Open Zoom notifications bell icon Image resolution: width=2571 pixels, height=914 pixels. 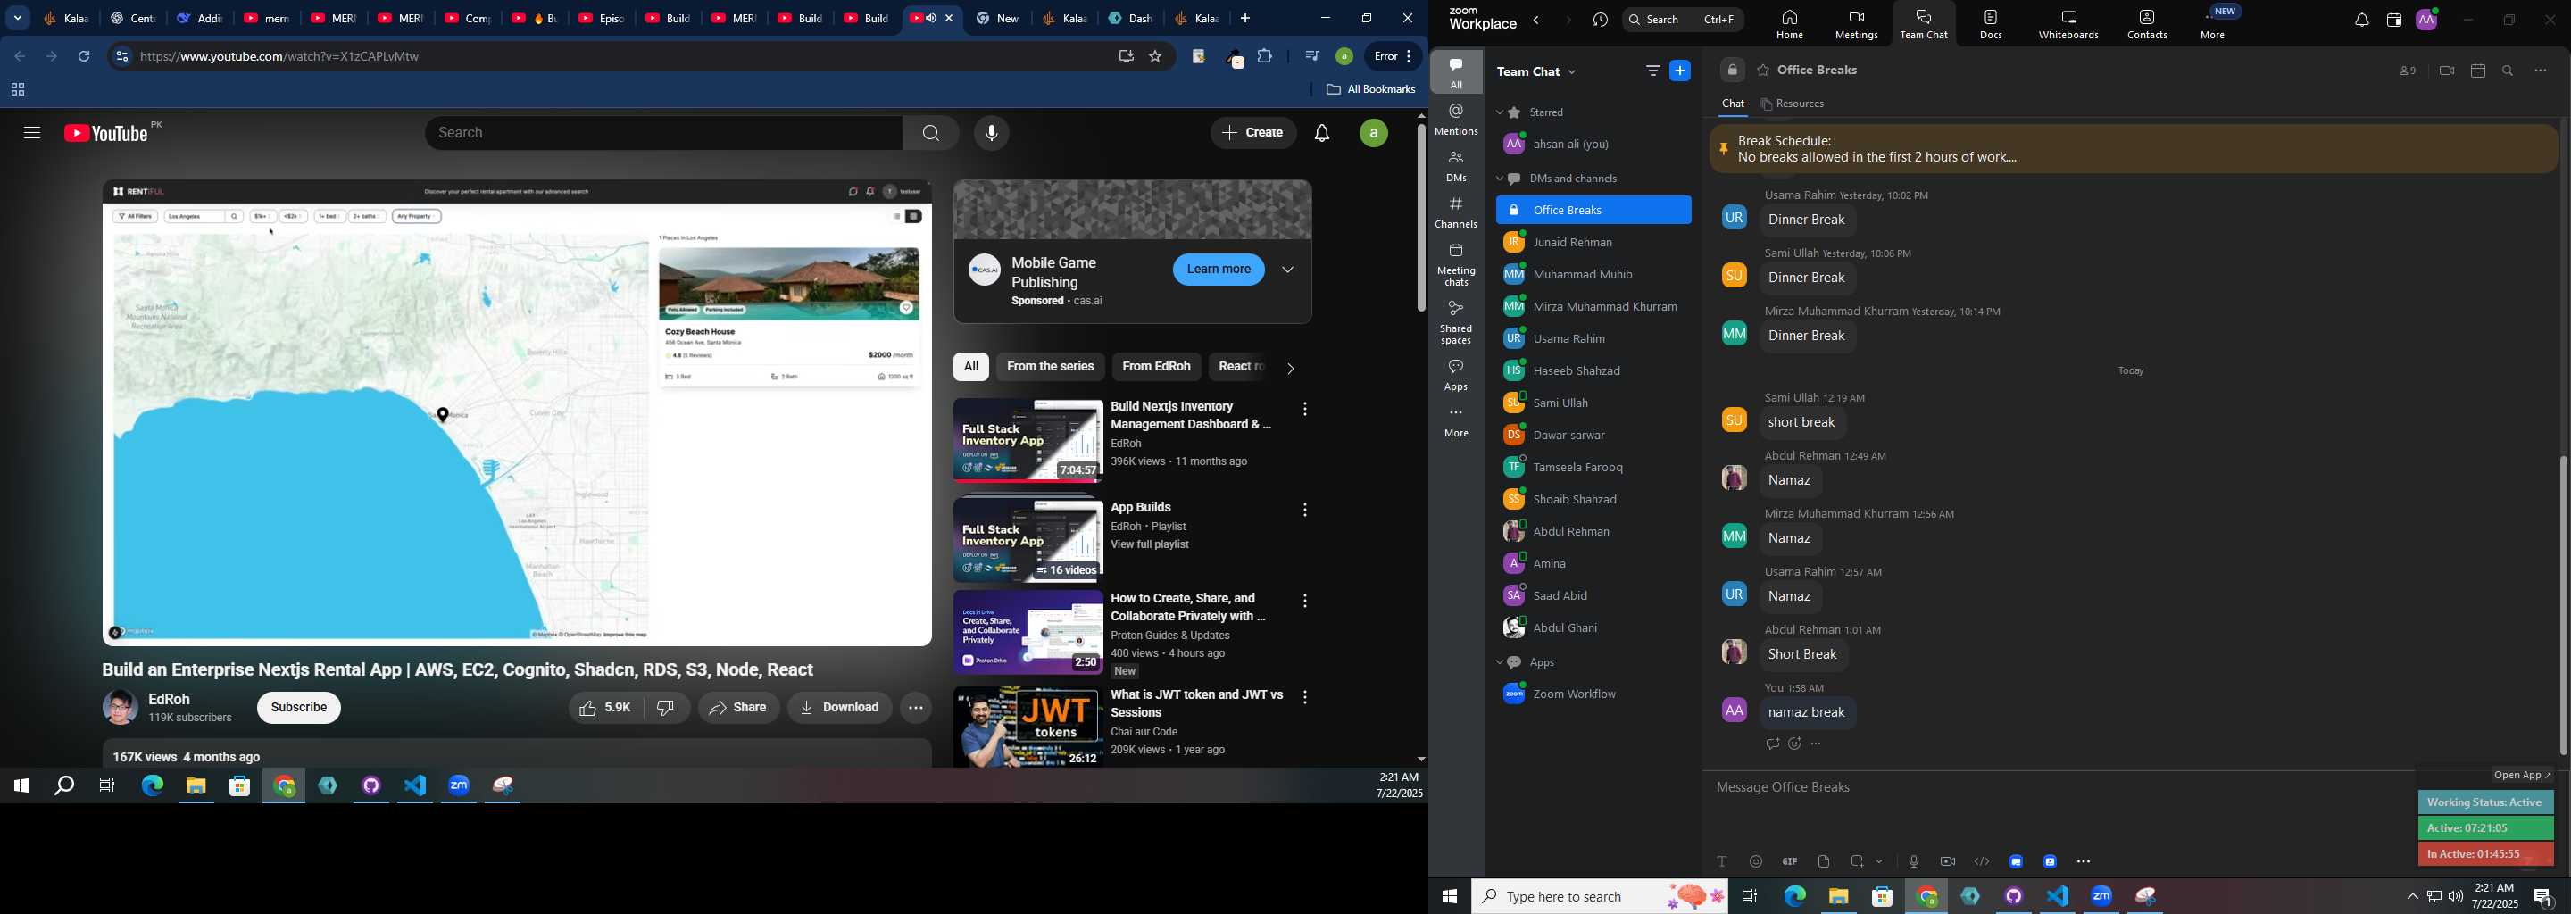tap(2361, 20)
